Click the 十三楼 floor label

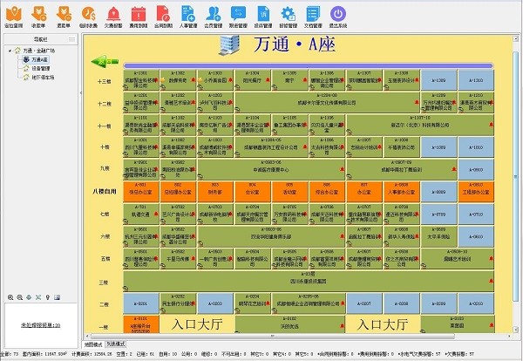pyautogui.click(x=105, y=81)
